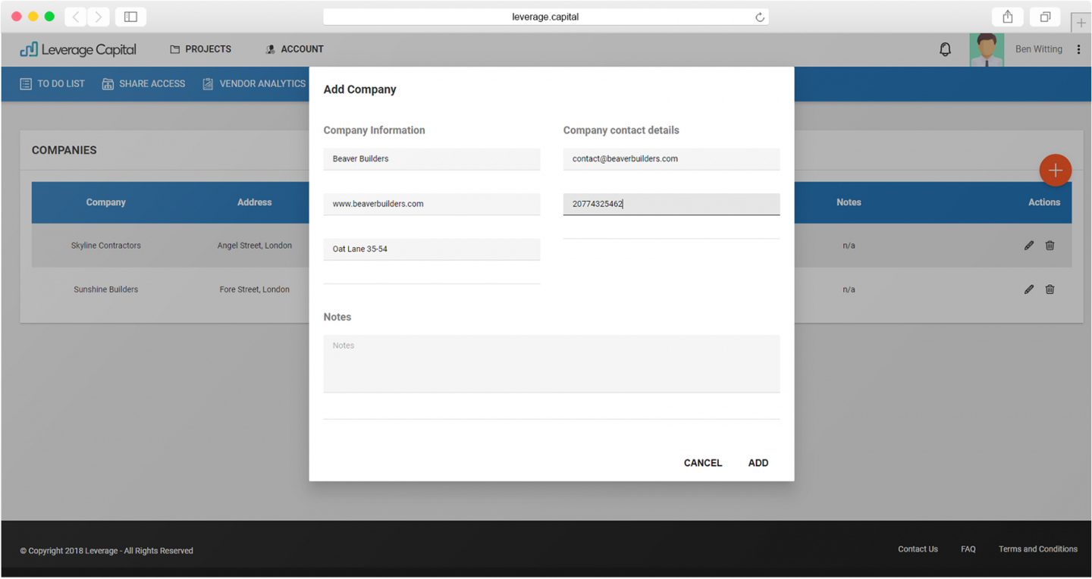Click the Oat Lane 35-54 address field

pyautogui.click(x=431, y=249)
